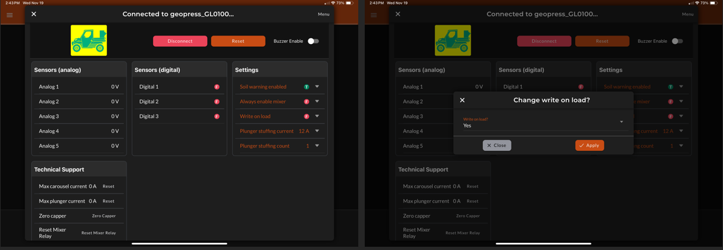Screen dimensions: 723x250
Task: Click red F badge of Digital 3, left screenshot
Action: coord(217,117)
